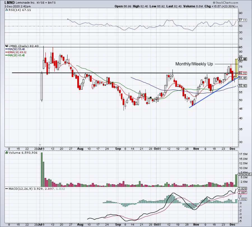252x227 pixels.
Task: Click the 1.032 histogram value tag on right axis
Action: (242, 199)
